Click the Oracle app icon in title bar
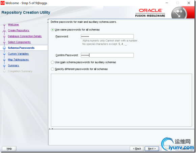 [x=2, y=3]
